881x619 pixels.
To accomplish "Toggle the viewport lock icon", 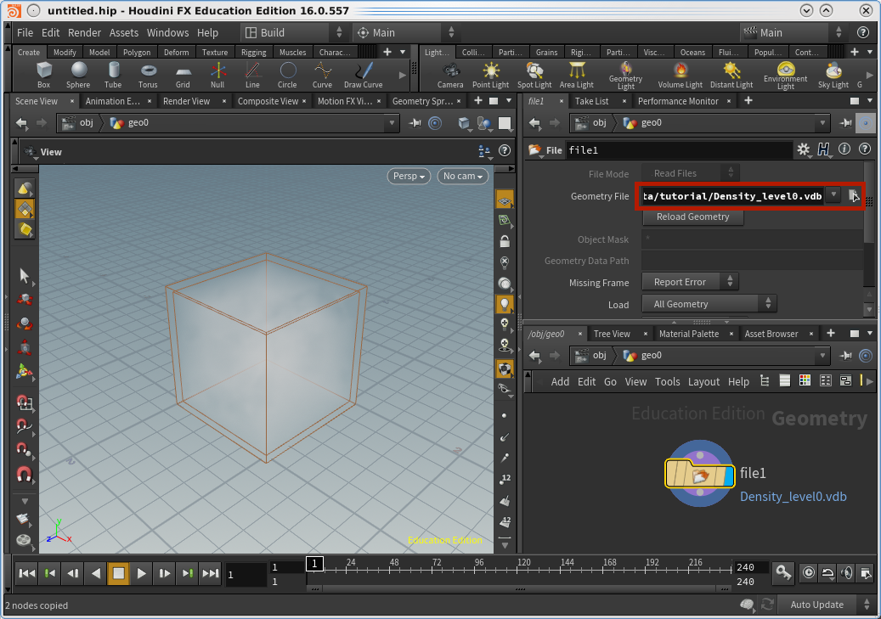I will pyautogui.click(x=505, y=241).
